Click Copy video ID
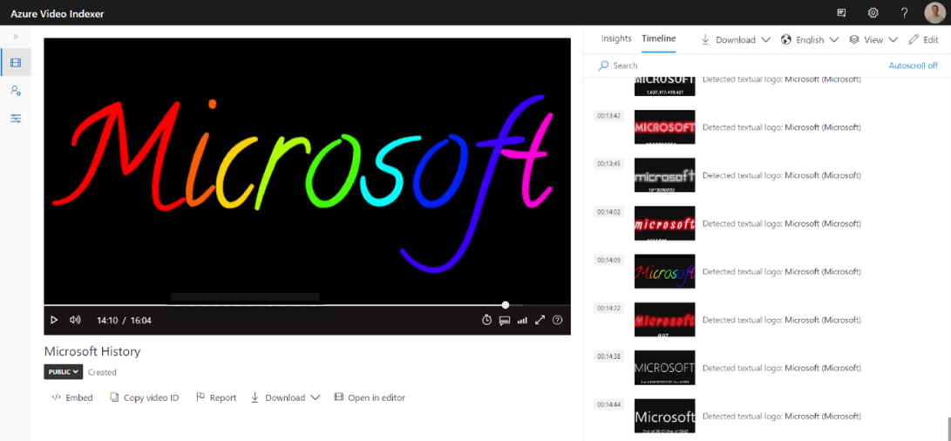Image resolution: width=951 pixels, height=441 pixels. 145,398
